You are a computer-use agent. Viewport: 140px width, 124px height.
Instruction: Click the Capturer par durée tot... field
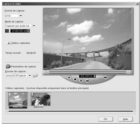tap(18, 26)
